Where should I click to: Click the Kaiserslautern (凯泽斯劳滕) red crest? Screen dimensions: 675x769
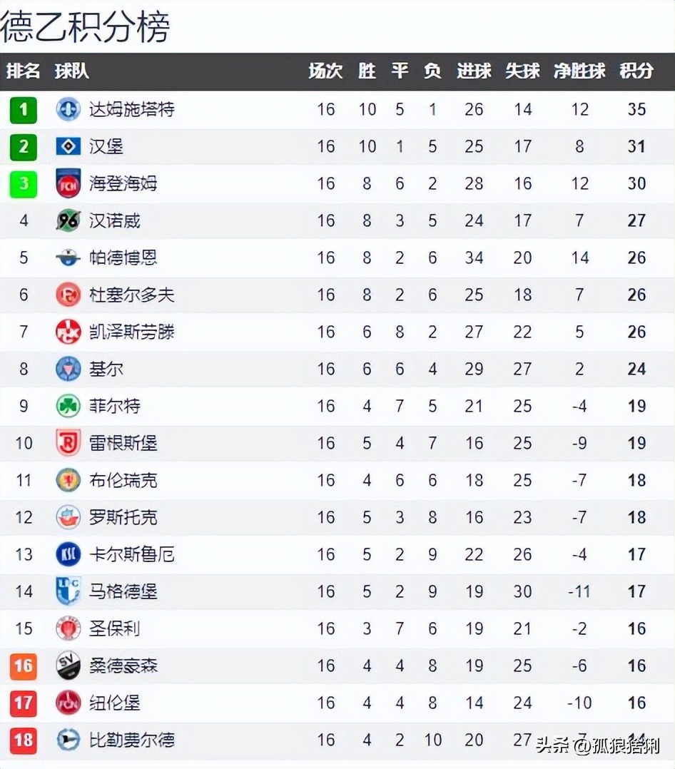click(68, 332)
